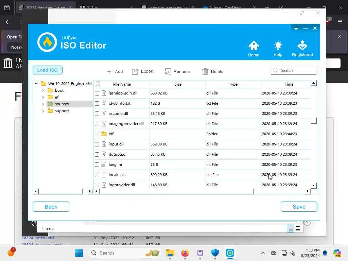This screenshot has width=348, height=261.
Task: Click the ISO Editor taskbar icon
Action: pos(230,253)
